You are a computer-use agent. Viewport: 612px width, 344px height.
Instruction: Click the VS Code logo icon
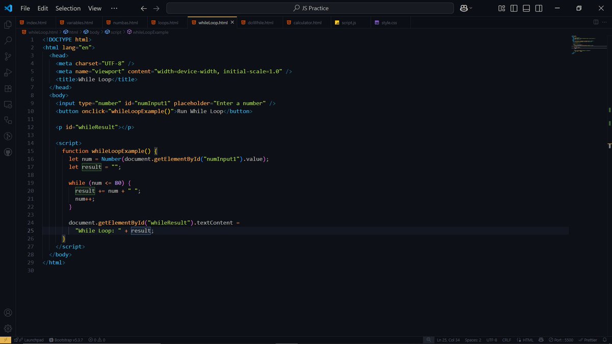pos(8,8)
